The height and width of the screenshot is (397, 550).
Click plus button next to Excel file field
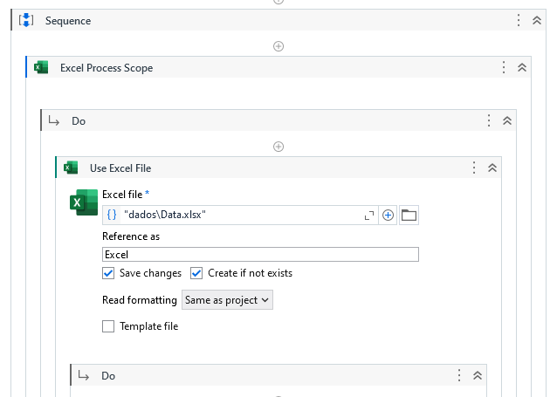coord(388,215)
